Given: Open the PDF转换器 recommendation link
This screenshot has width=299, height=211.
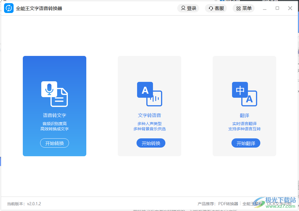Looking at the screenshot, I should pos(229,203).
